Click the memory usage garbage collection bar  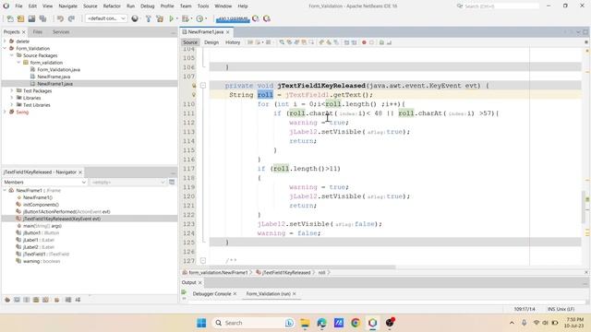pos(233,18)
